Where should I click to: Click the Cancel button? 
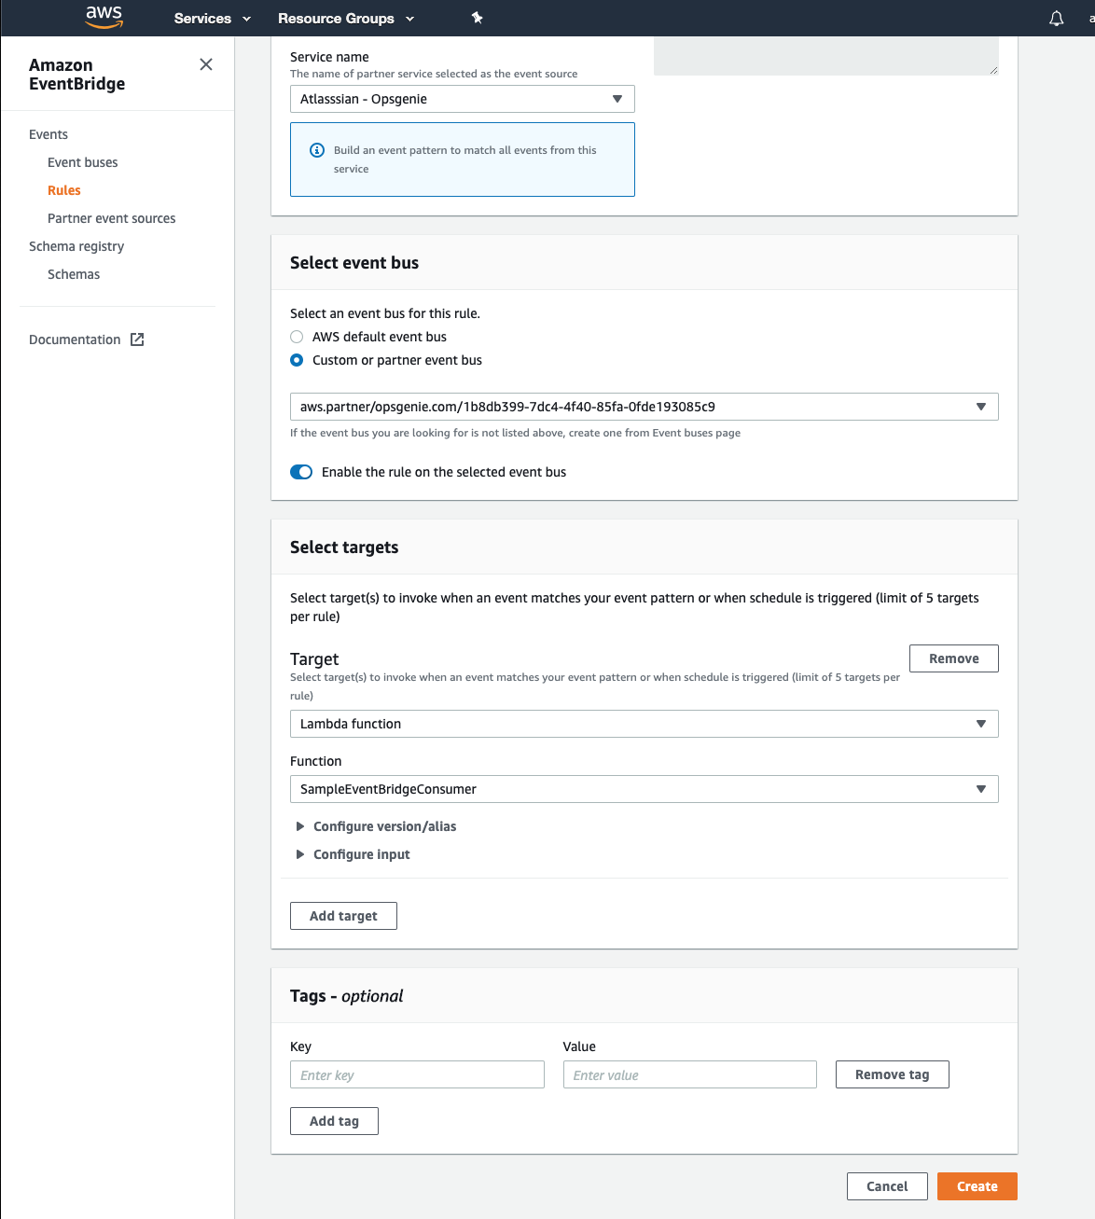pyautogui.click(x=887, y=1186)
